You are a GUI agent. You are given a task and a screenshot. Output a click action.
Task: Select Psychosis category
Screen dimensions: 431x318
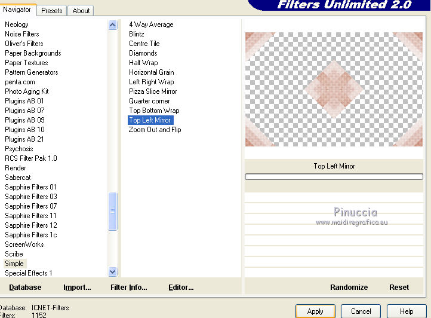click(x=19, y=149)
